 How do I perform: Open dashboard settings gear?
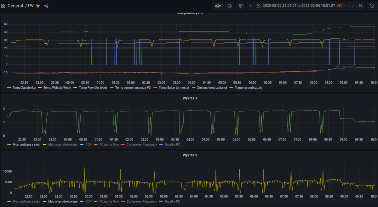tap(241, 6)
